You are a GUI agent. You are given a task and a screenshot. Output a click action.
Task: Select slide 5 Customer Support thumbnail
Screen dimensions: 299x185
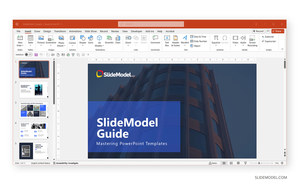click(x=34, y=151)
